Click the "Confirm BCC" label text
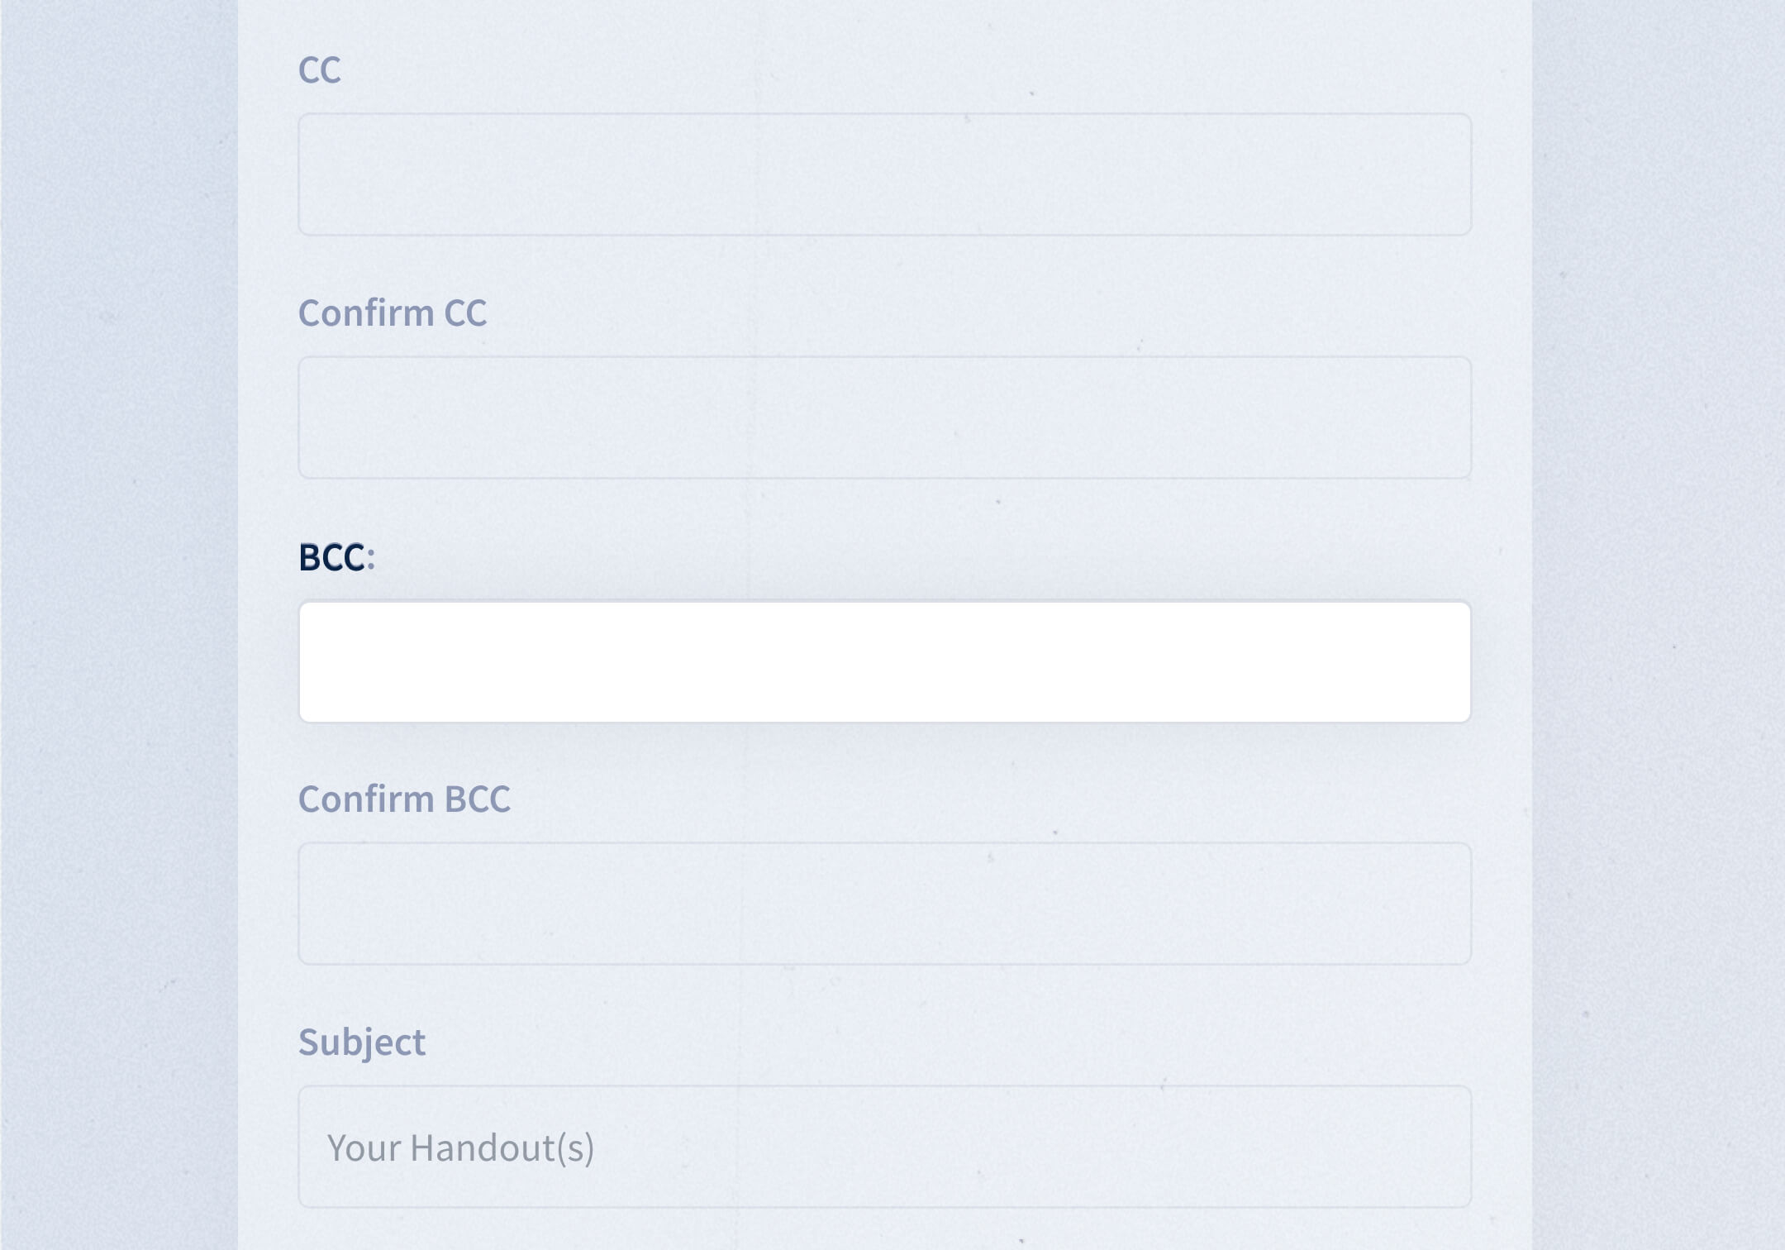The width and height of the screenshot is (1785, 1250). click(x=404, y=799)
